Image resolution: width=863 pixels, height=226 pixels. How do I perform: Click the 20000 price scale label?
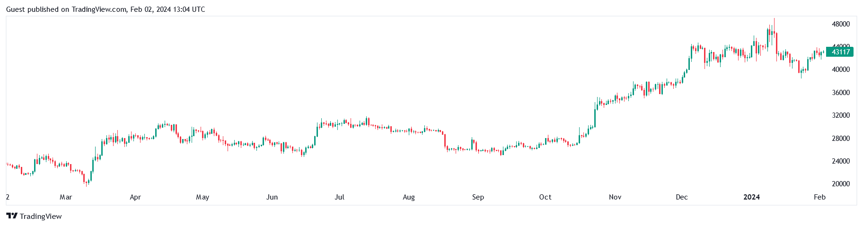(841, 184)
